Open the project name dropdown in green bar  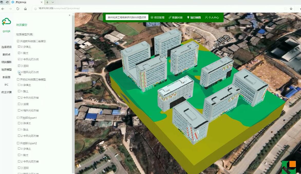click(127, 17)
